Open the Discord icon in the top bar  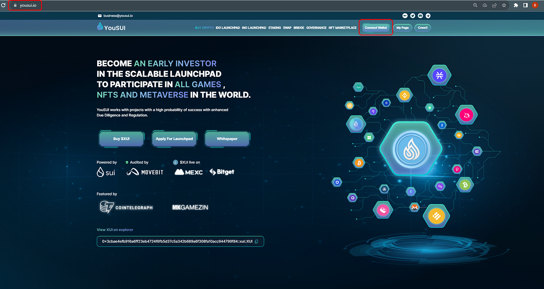tap(420, 16)
